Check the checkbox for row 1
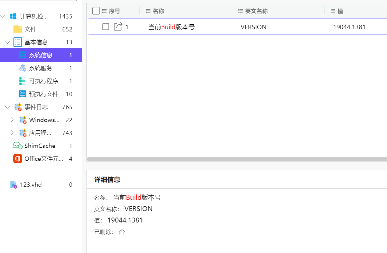Image resolution: width=387 pixels, height=253 pixels. click(x=106, y=27)
